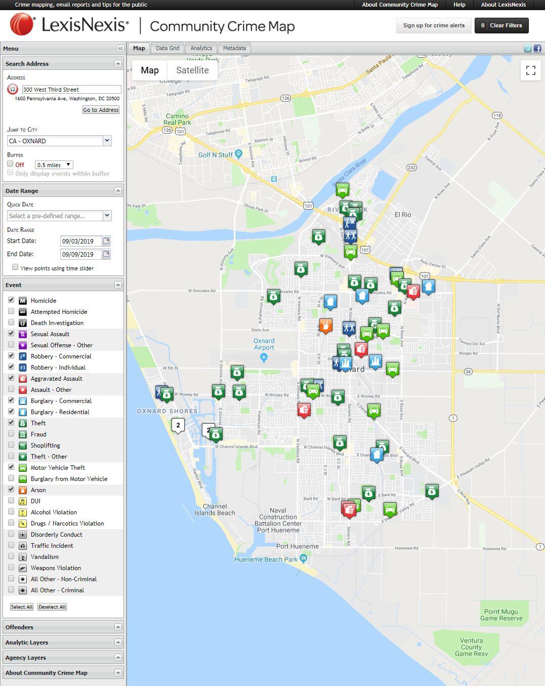
Task: Click the Start Date input field
Action: (x=81, y=241)
